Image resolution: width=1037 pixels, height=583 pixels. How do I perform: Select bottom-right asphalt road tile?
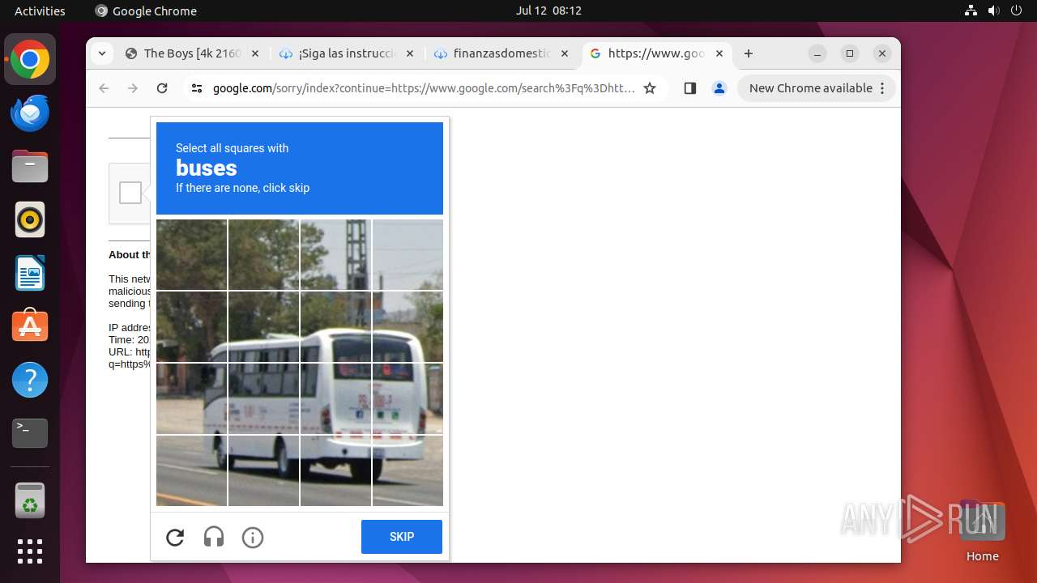(x=408, y=470)
